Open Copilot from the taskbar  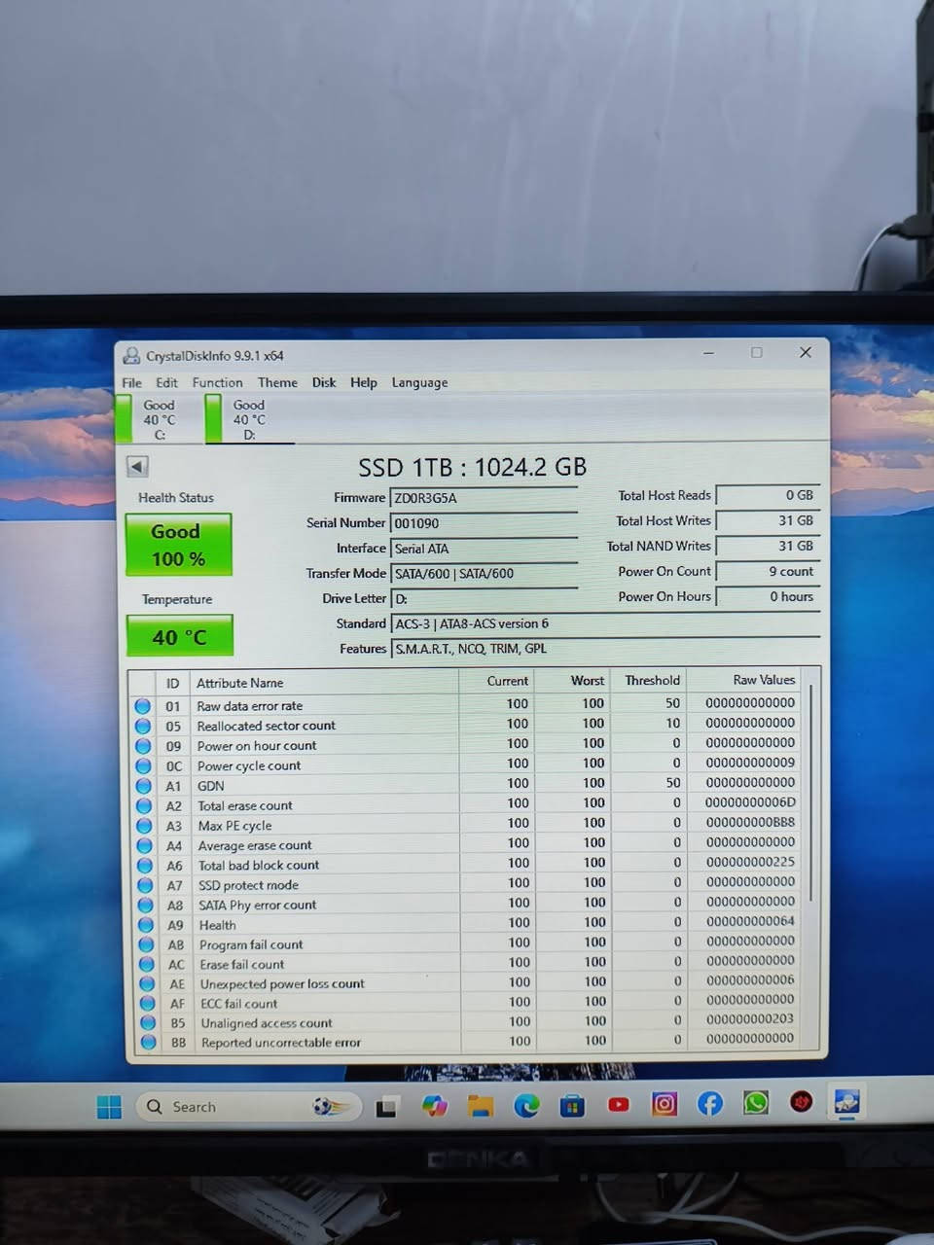click(x=434, y=1106)
